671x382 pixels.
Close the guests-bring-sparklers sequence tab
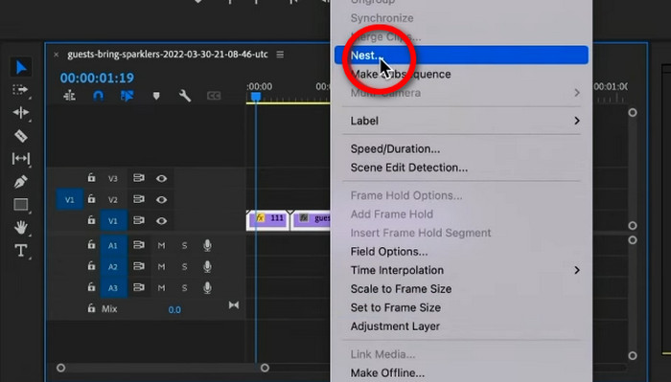click(56, 55)
